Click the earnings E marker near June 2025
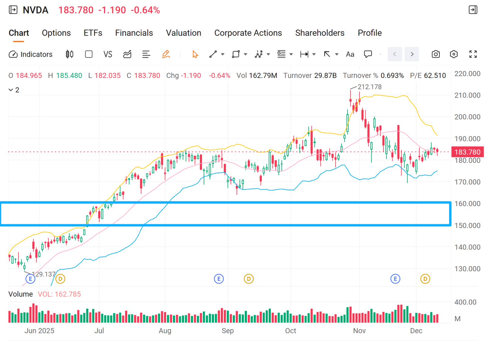Viewport: 487px width, 346px height. [30, 279]
